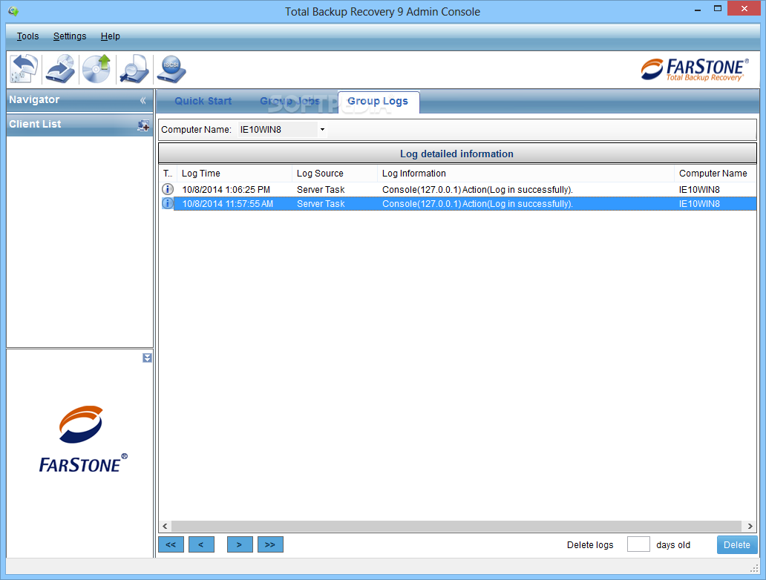Screen dimensions: 766x580
Task: Click info icon of 11:57:55 AM log
Action: (x=168, y=203)
